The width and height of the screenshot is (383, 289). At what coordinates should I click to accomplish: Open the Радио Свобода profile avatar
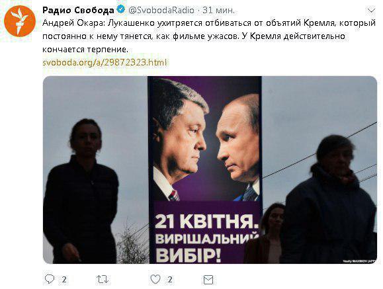20,21
